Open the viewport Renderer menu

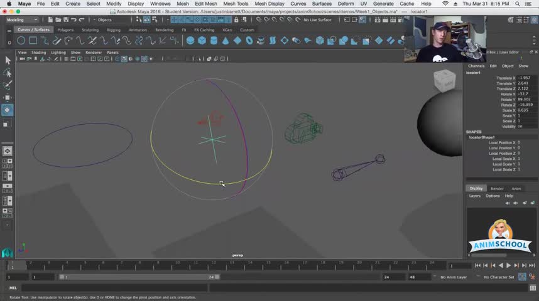click(94, 53)
